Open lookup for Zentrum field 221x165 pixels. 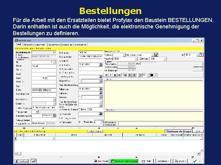[165, 59]
